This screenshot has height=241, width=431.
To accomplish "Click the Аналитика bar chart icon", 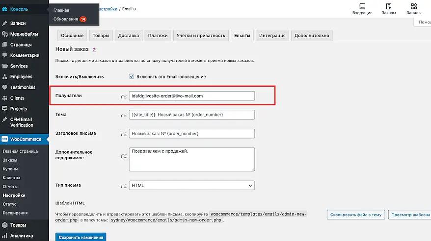I will click(x=5, y=236).
